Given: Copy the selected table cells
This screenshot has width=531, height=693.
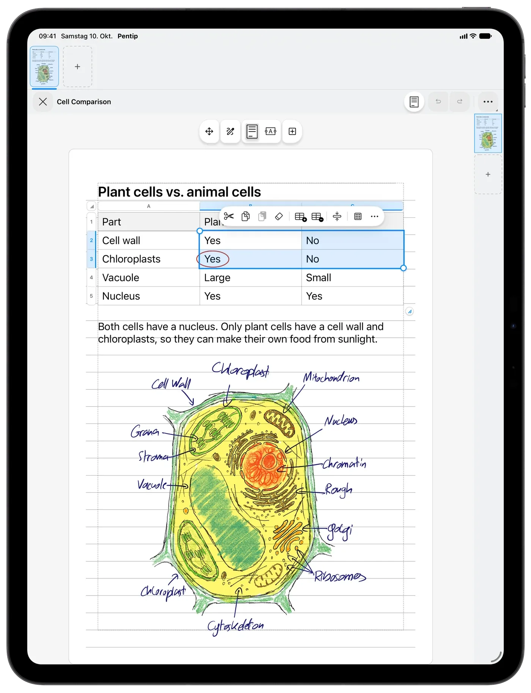Looking at the screenshot, I should point(246,216).
